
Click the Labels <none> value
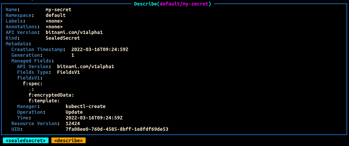click(x=54, y=21)
